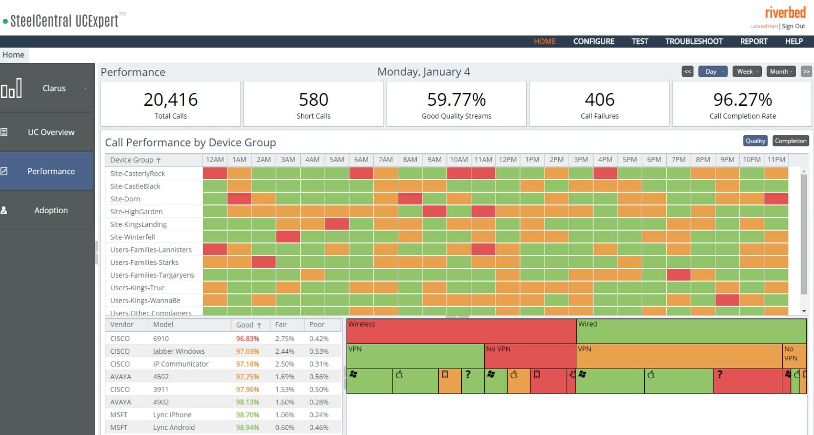Viewport: 814px width, 435px height.
Task: Click red 11PM cell for Site-Dorn
Action: pos(776,198)
